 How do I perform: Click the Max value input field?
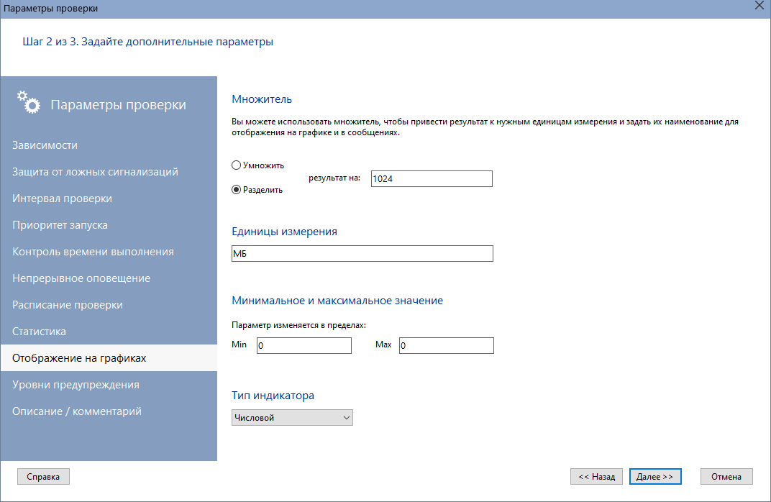[446, 345]
